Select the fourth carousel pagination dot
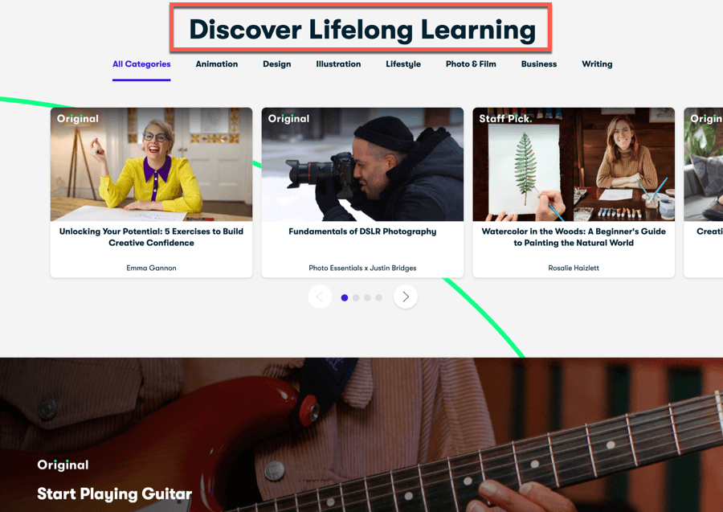This screenshot has width=723, height=512. [378, 298]
